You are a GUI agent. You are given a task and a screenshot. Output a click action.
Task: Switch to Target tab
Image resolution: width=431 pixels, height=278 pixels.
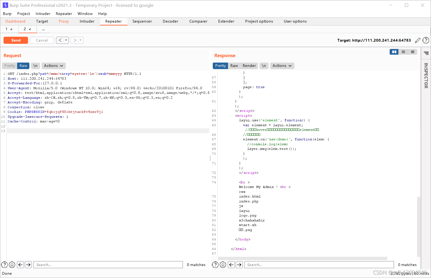point(42,21)
